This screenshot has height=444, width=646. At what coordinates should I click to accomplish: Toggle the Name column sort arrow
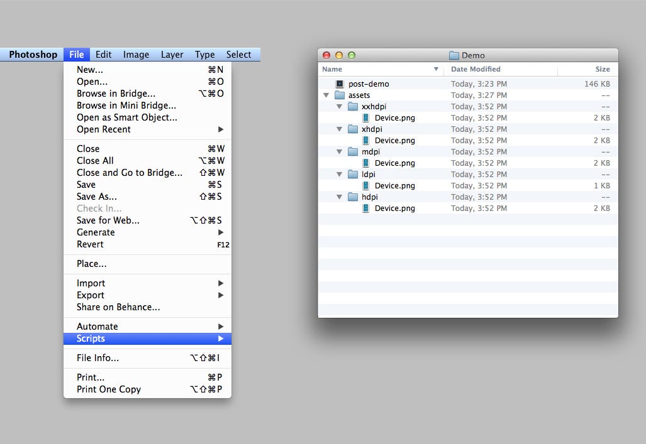point(436,69)
